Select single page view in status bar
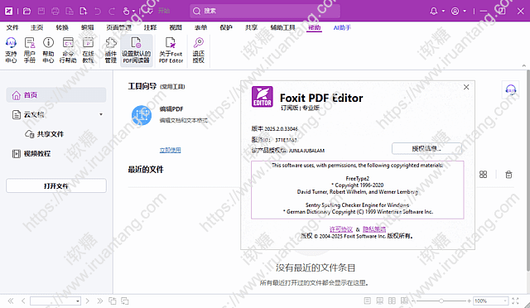 [x=368, y=301]
